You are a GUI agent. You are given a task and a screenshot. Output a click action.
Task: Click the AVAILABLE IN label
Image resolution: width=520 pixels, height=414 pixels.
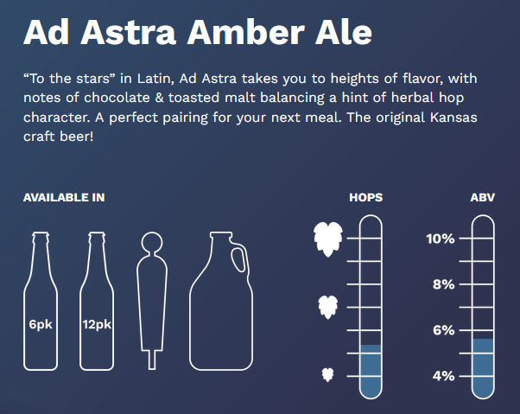coord(64,198)
